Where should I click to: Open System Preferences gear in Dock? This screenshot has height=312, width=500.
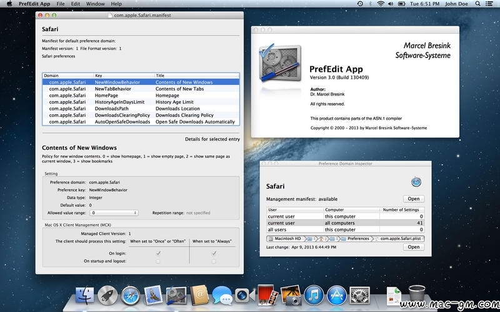click(360, 295)
